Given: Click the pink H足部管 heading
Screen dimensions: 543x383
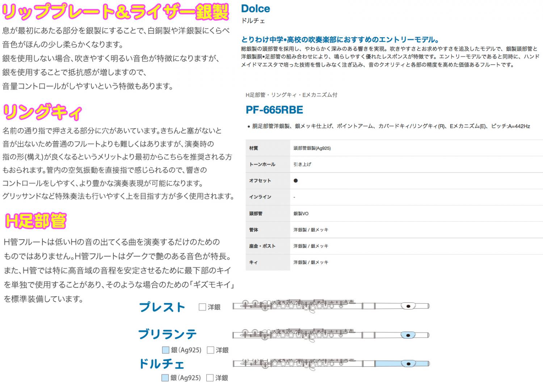Looking at the screenshot, I should (36, 221).
